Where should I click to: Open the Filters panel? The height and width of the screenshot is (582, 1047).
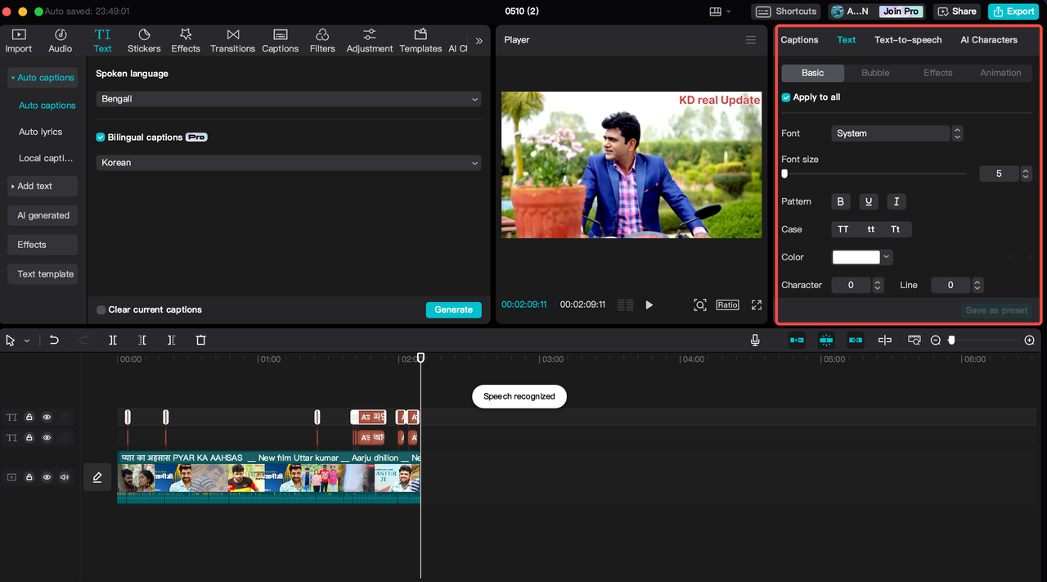(322, 40)
